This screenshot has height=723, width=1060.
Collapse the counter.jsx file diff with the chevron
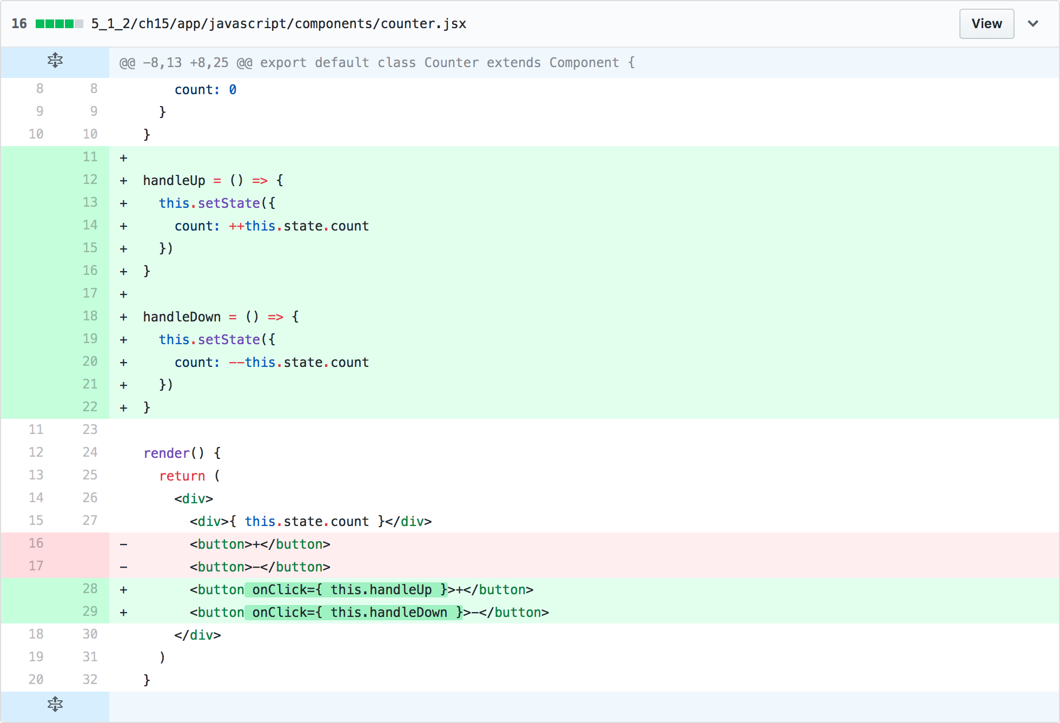(x=1032, y=24)
